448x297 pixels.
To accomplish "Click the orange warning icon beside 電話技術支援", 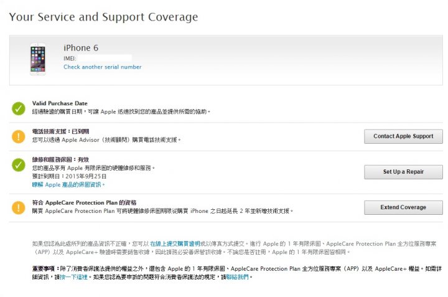I will pyautogui.click(x=19, y=136).
